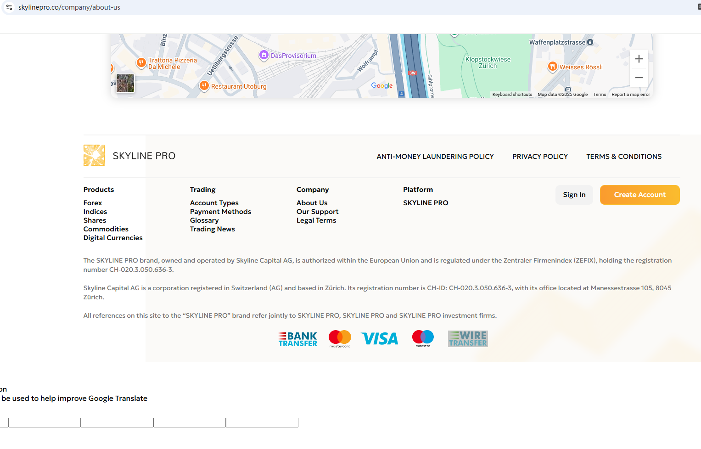
Task: Select the Weisses Rössli map pin
Action: coord(553,67)
